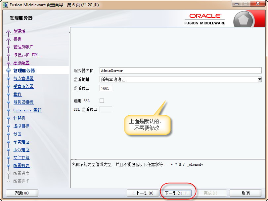Viewport: 268px width, 201px height.
Task: Open the 管理员帐户 step
Action: click(x=23, y=47)
